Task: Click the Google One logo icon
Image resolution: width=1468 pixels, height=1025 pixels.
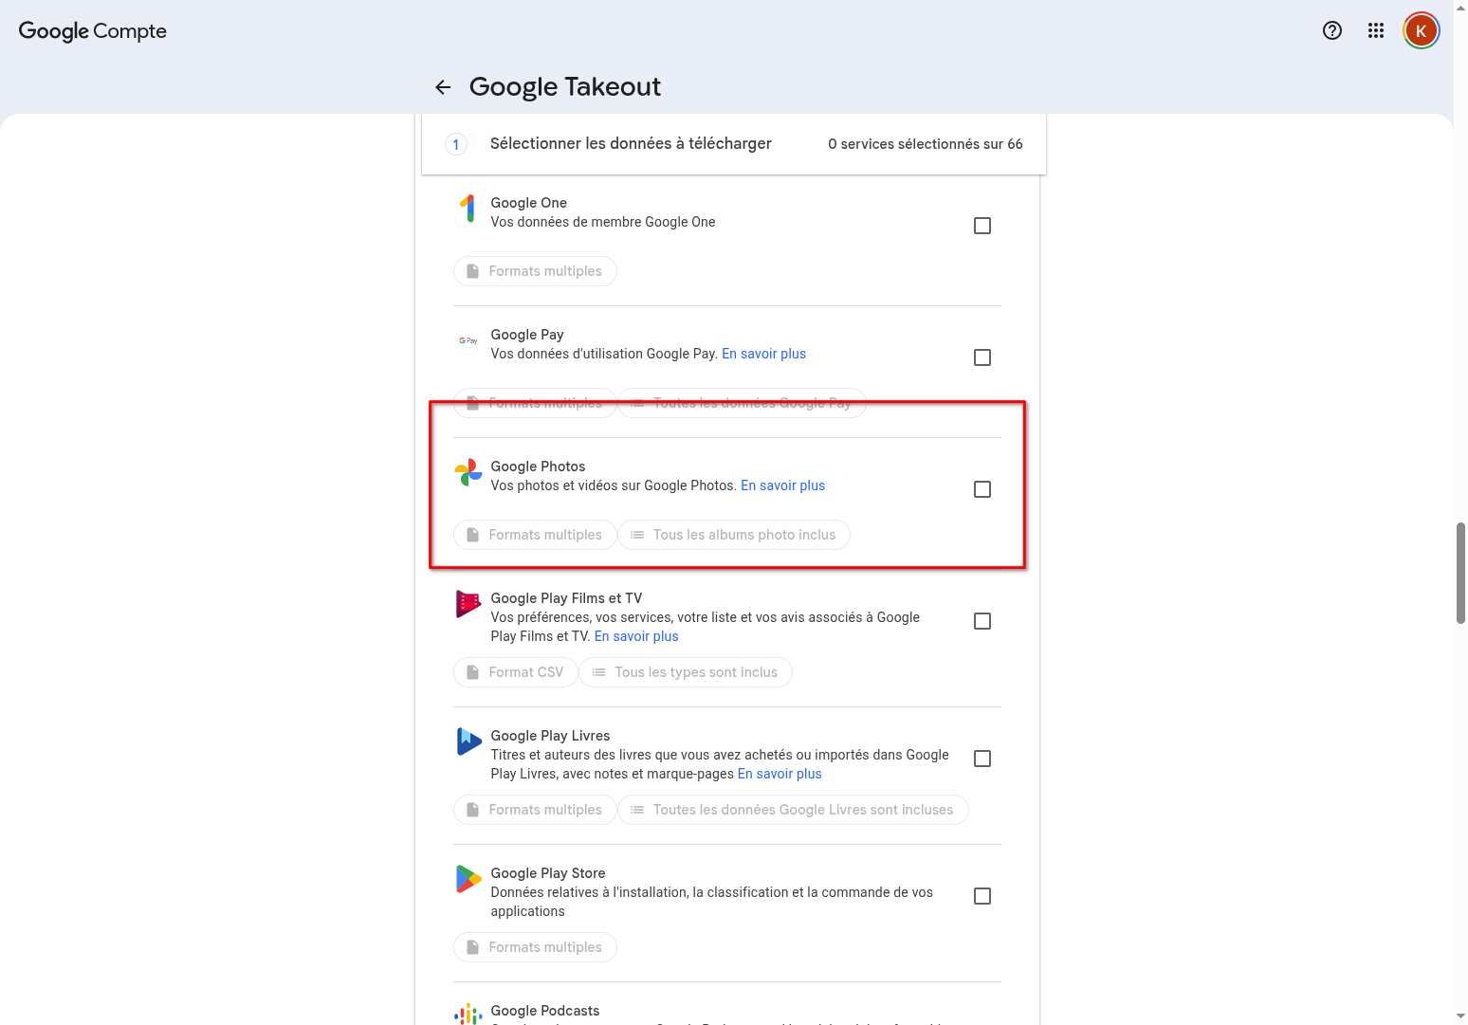Action: (468, 209)
